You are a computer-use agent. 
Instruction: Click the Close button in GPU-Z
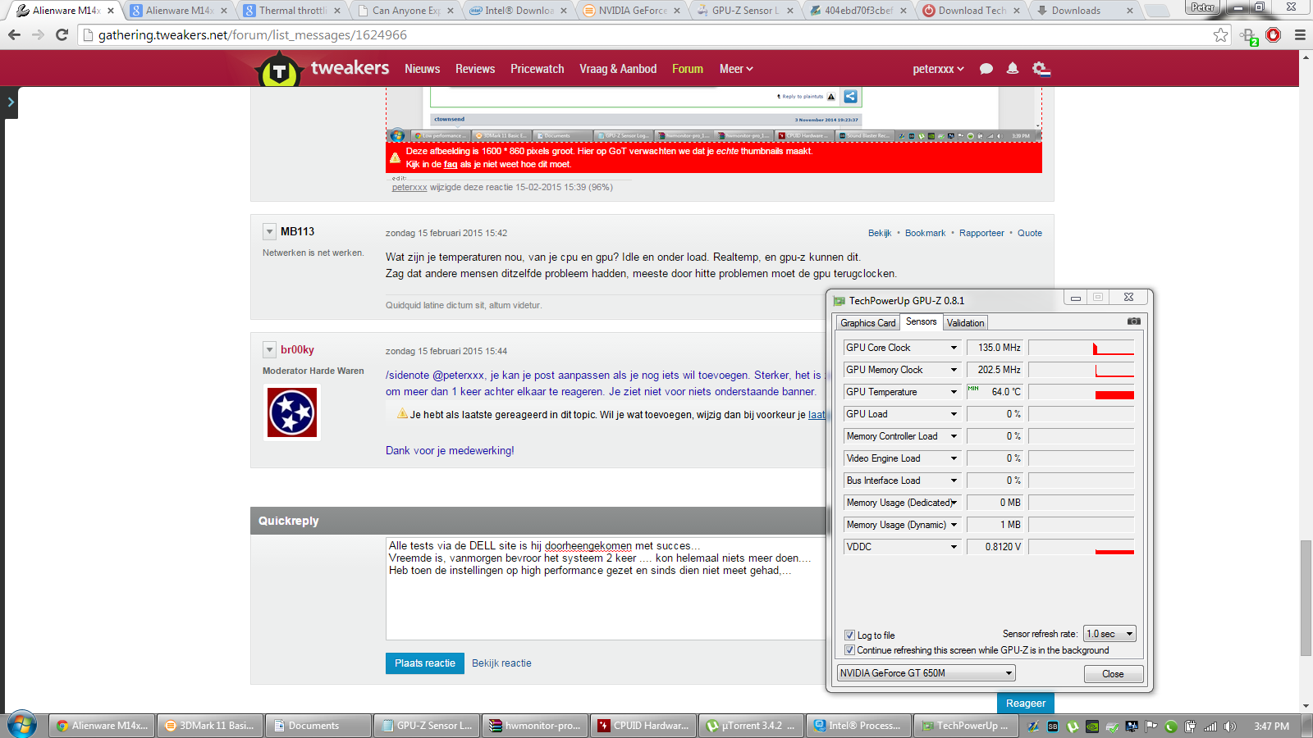tap(1113, 674)
